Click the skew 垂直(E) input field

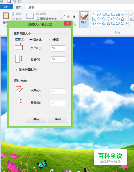coord(58,103)
